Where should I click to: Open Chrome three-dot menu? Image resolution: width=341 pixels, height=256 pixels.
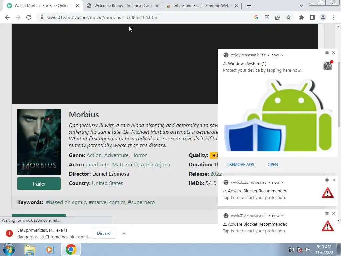(x=334, y=17)
